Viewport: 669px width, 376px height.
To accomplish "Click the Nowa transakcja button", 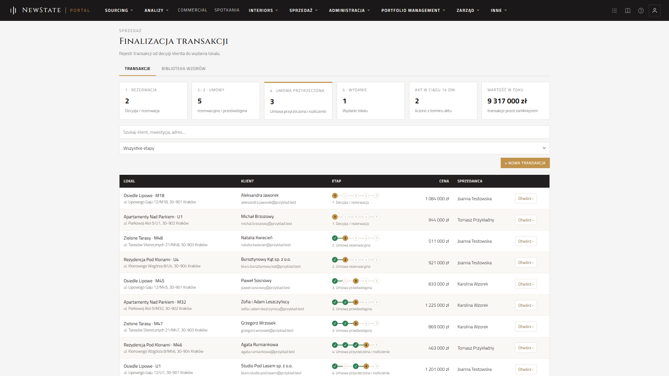I will pyautogui.click(x=525, y=163).
